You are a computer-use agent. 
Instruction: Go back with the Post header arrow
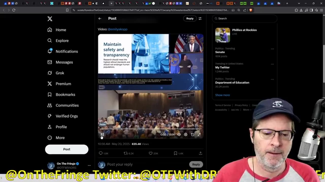[100, 18]
